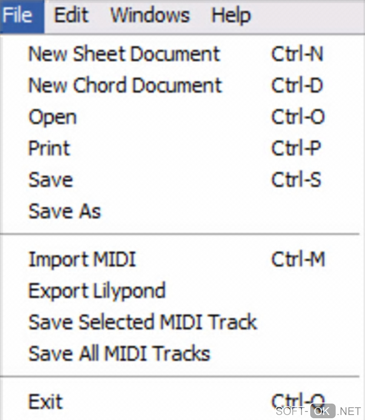Open the Windows menu
This screenshot has width=365, height=420.
pyautogui.click(x=150, y=16)
